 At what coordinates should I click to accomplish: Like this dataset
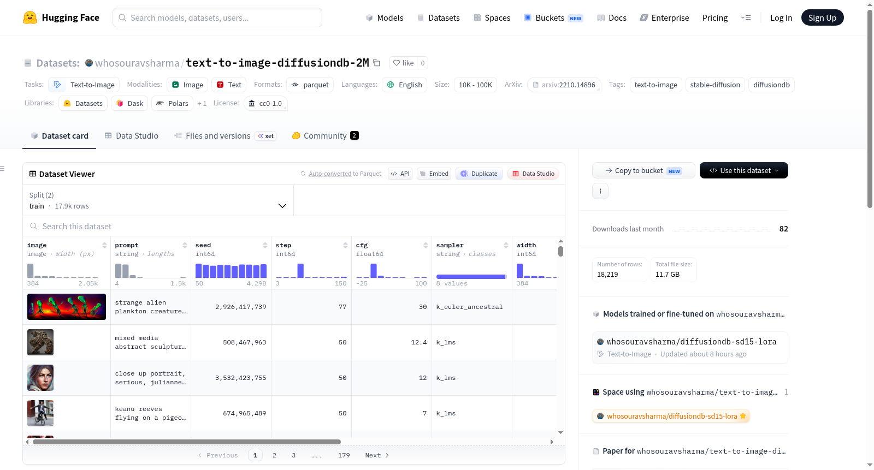tap(403, 63)
